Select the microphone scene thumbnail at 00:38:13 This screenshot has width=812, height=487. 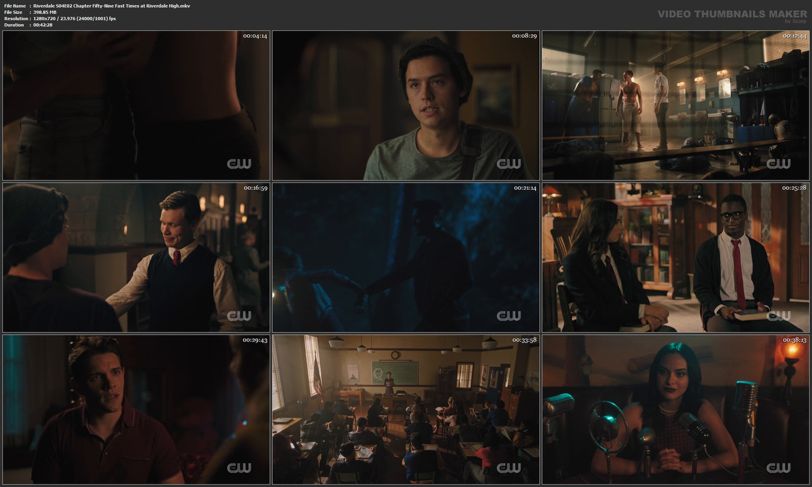(x=676, y=410)
